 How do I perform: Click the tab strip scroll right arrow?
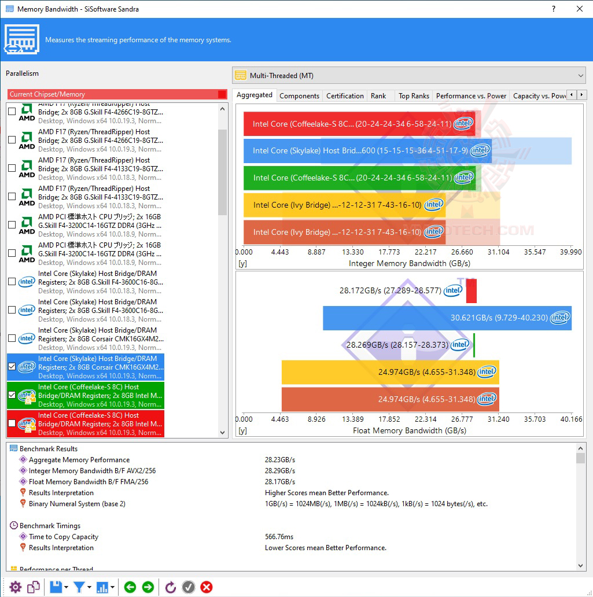tap(581, 94)
